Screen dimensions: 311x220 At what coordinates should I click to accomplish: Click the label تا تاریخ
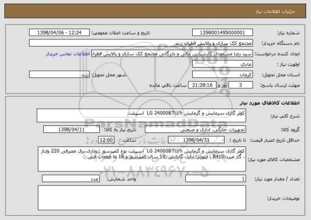pyautogui.click(x=238, y=140)
